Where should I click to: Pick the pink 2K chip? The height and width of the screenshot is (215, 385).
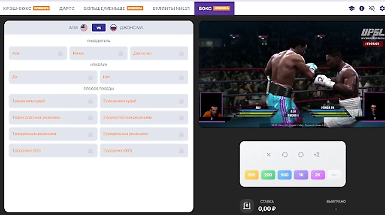[x=317, y=175]
